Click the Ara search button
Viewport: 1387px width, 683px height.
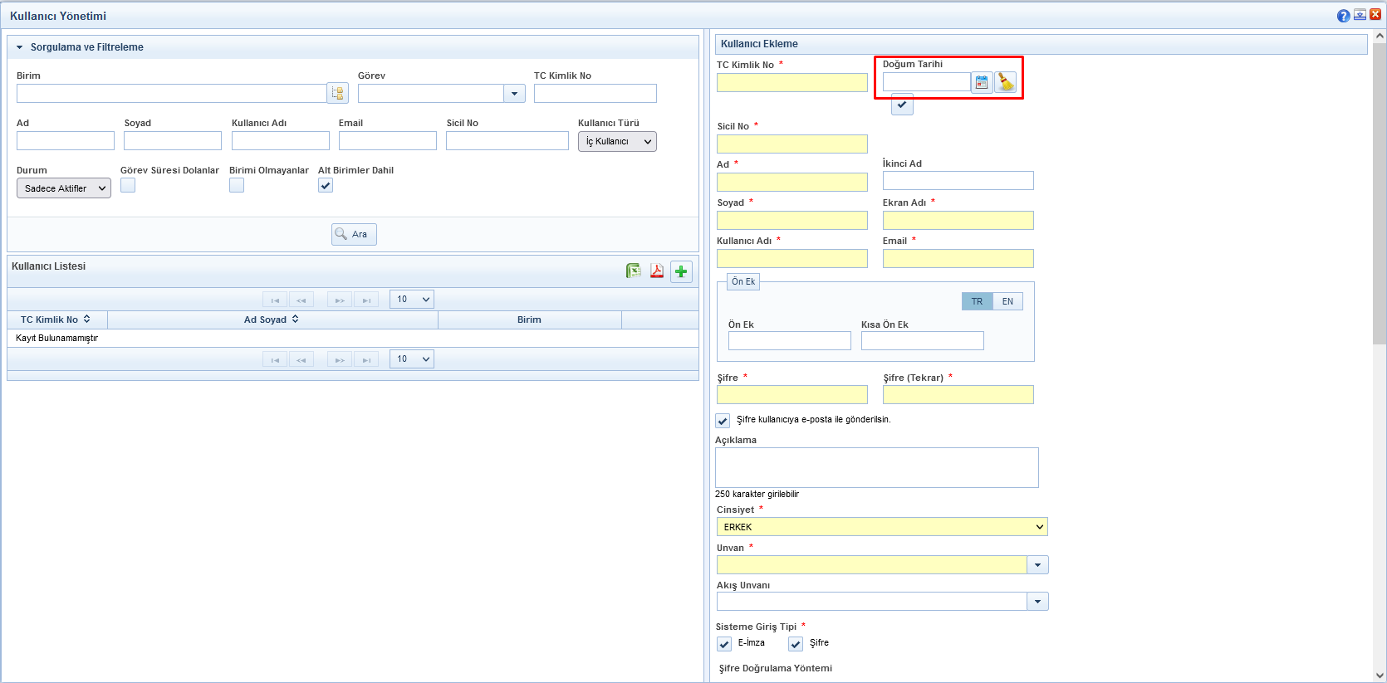pos(354,234)
